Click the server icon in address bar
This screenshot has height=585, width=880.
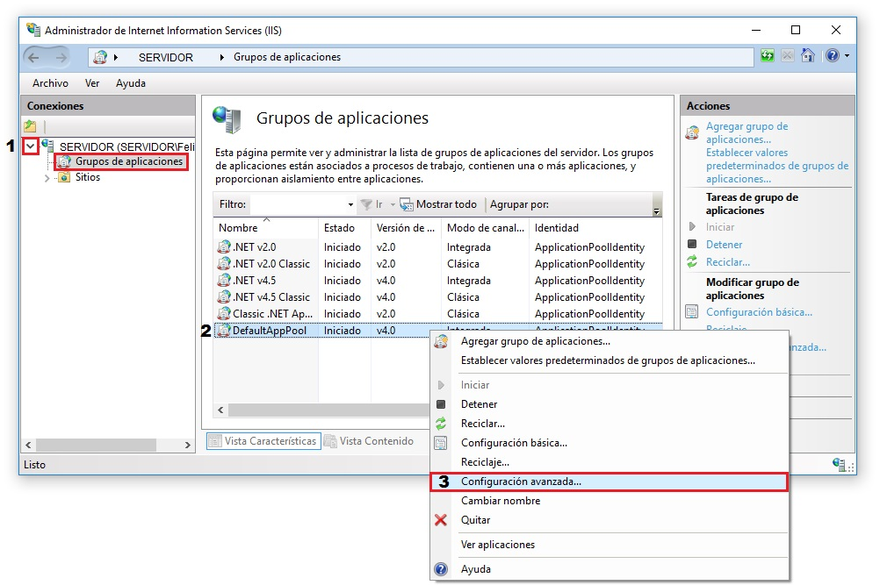coord(100,57)
